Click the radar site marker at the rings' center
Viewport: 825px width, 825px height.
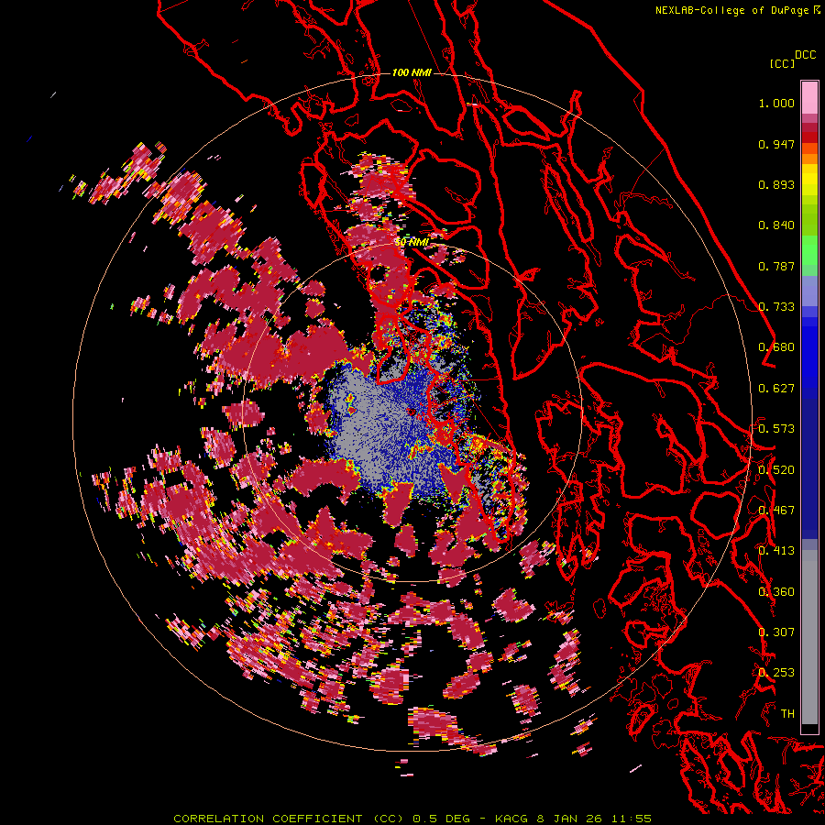pos(412,412)
